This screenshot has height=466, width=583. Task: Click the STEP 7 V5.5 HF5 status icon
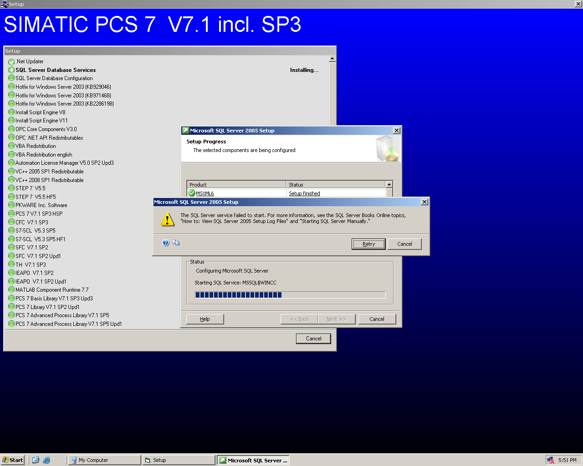11,197
